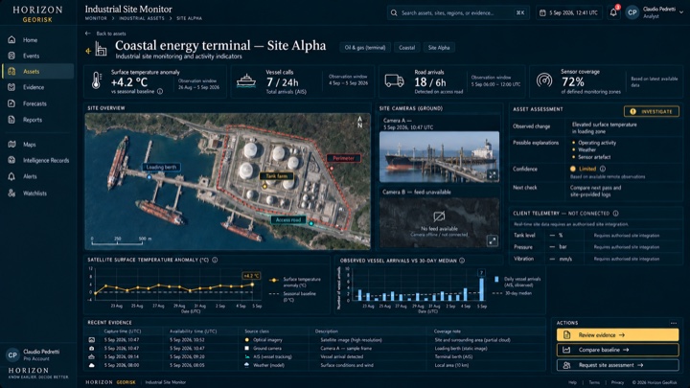Image resolution: width=690 pixels, height=388 pixels.
Task: Click the Request site assessment button
Action: (617, 365)
